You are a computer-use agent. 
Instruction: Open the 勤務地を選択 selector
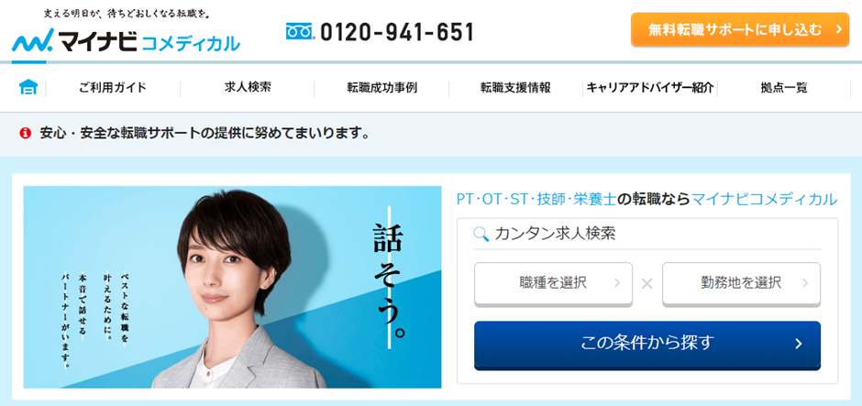tap(741, 283)
